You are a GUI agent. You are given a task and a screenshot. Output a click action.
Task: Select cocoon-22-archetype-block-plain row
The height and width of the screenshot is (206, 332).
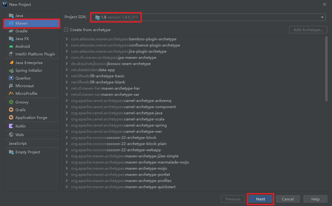tap(194, 144)
